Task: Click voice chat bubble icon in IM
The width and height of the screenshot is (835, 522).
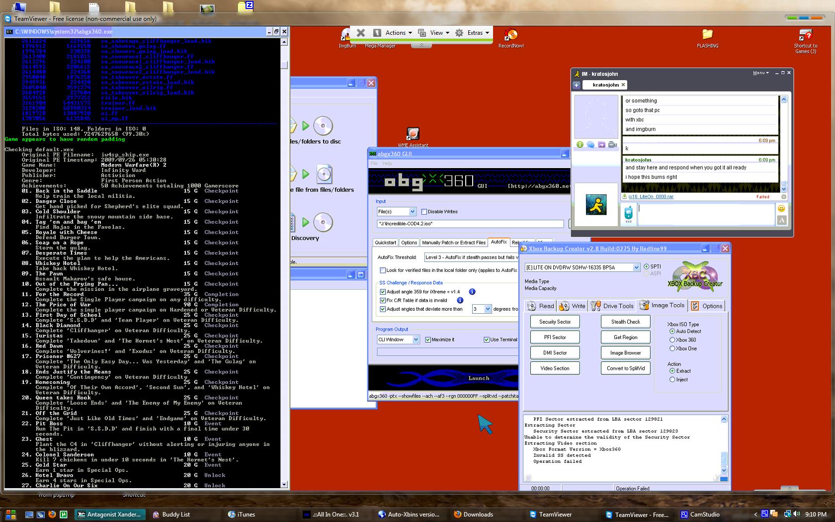Action: click(x=590, y=145)
